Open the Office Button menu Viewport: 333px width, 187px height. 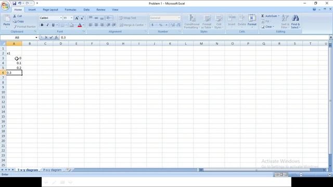click(5, 5)
